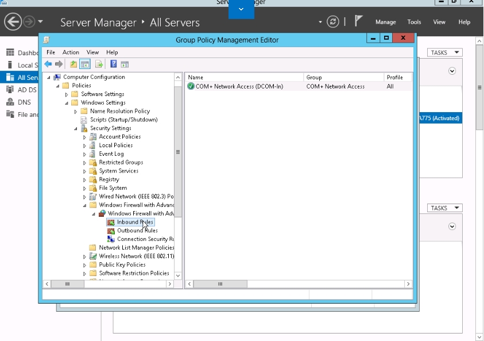The image size is (484, 341).
Task: Open the Help icon in the editor toolbar
Action: click(x=113, y=64)
